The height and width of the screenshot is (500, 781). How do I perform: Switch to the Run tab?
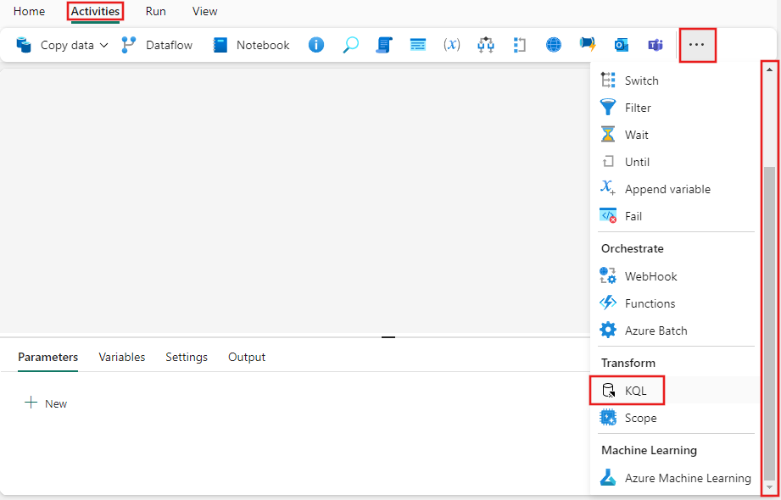(155, 11)
